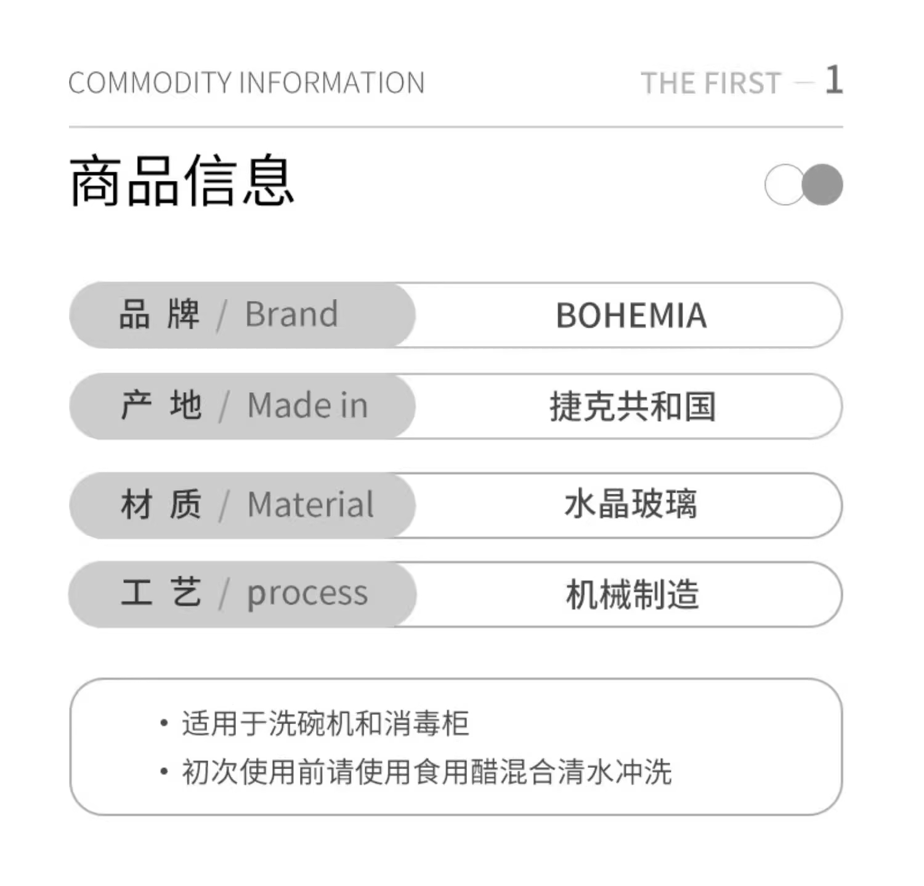Viewport: 924px width, 886px height.
Task: Select the 水晶玻璃 material value
Action: click(631, 505)
